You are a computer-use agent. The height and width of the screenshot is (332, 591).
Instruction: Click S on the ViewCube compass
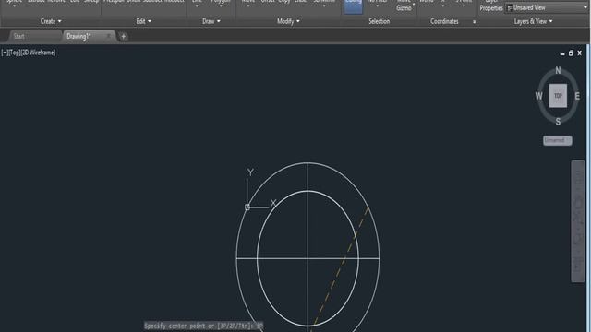click(558, 122)
